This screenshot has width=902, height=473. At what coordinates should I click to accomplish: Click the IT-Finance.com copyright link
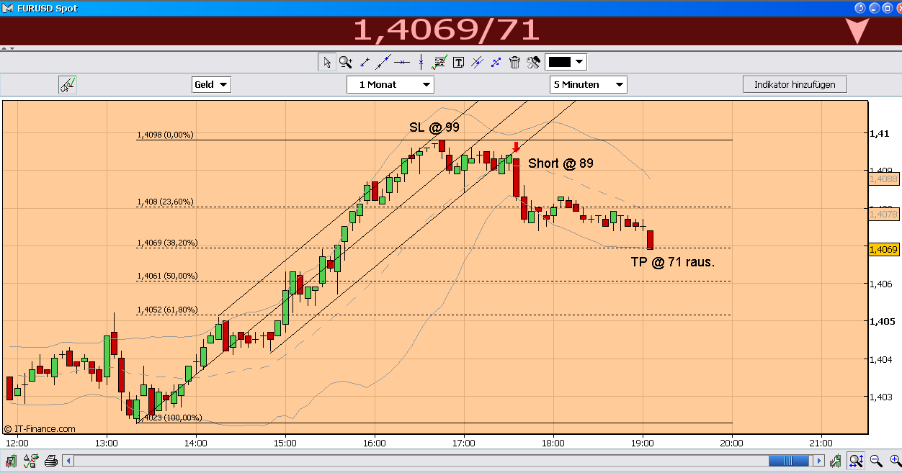[40, 428]
